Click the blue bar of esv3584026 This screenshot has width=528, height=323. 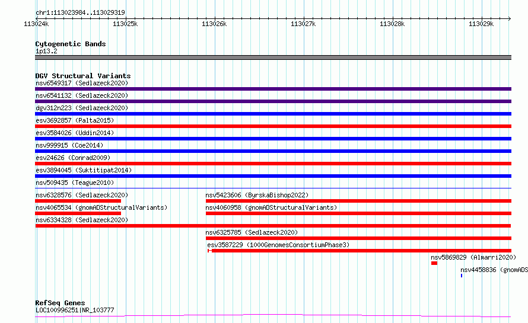[273, 139]
